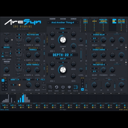Click Filter-2 large Cutoff knob
128x128 pixels.
click(63, 70)
